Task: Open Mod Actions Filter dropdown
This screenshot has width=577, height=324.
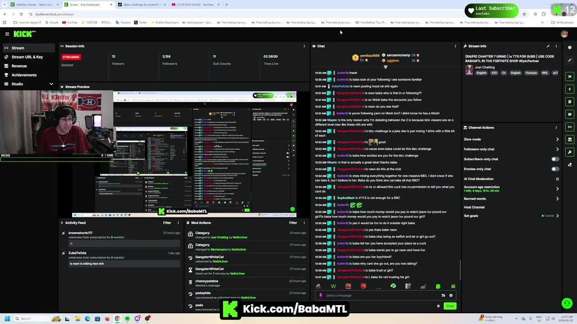Action: coord(293,223)
